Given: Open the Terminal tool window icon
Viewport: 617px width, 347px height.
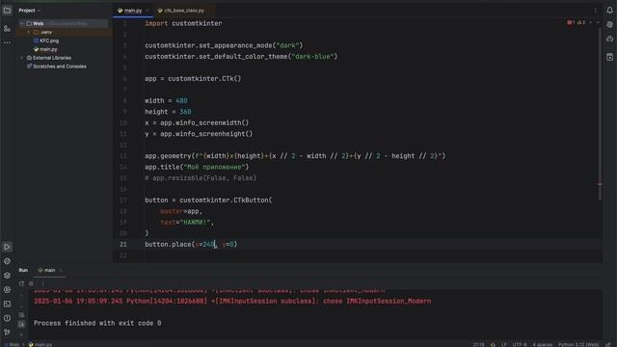Looking at the screenshot, I should click(x=7, y=304).
